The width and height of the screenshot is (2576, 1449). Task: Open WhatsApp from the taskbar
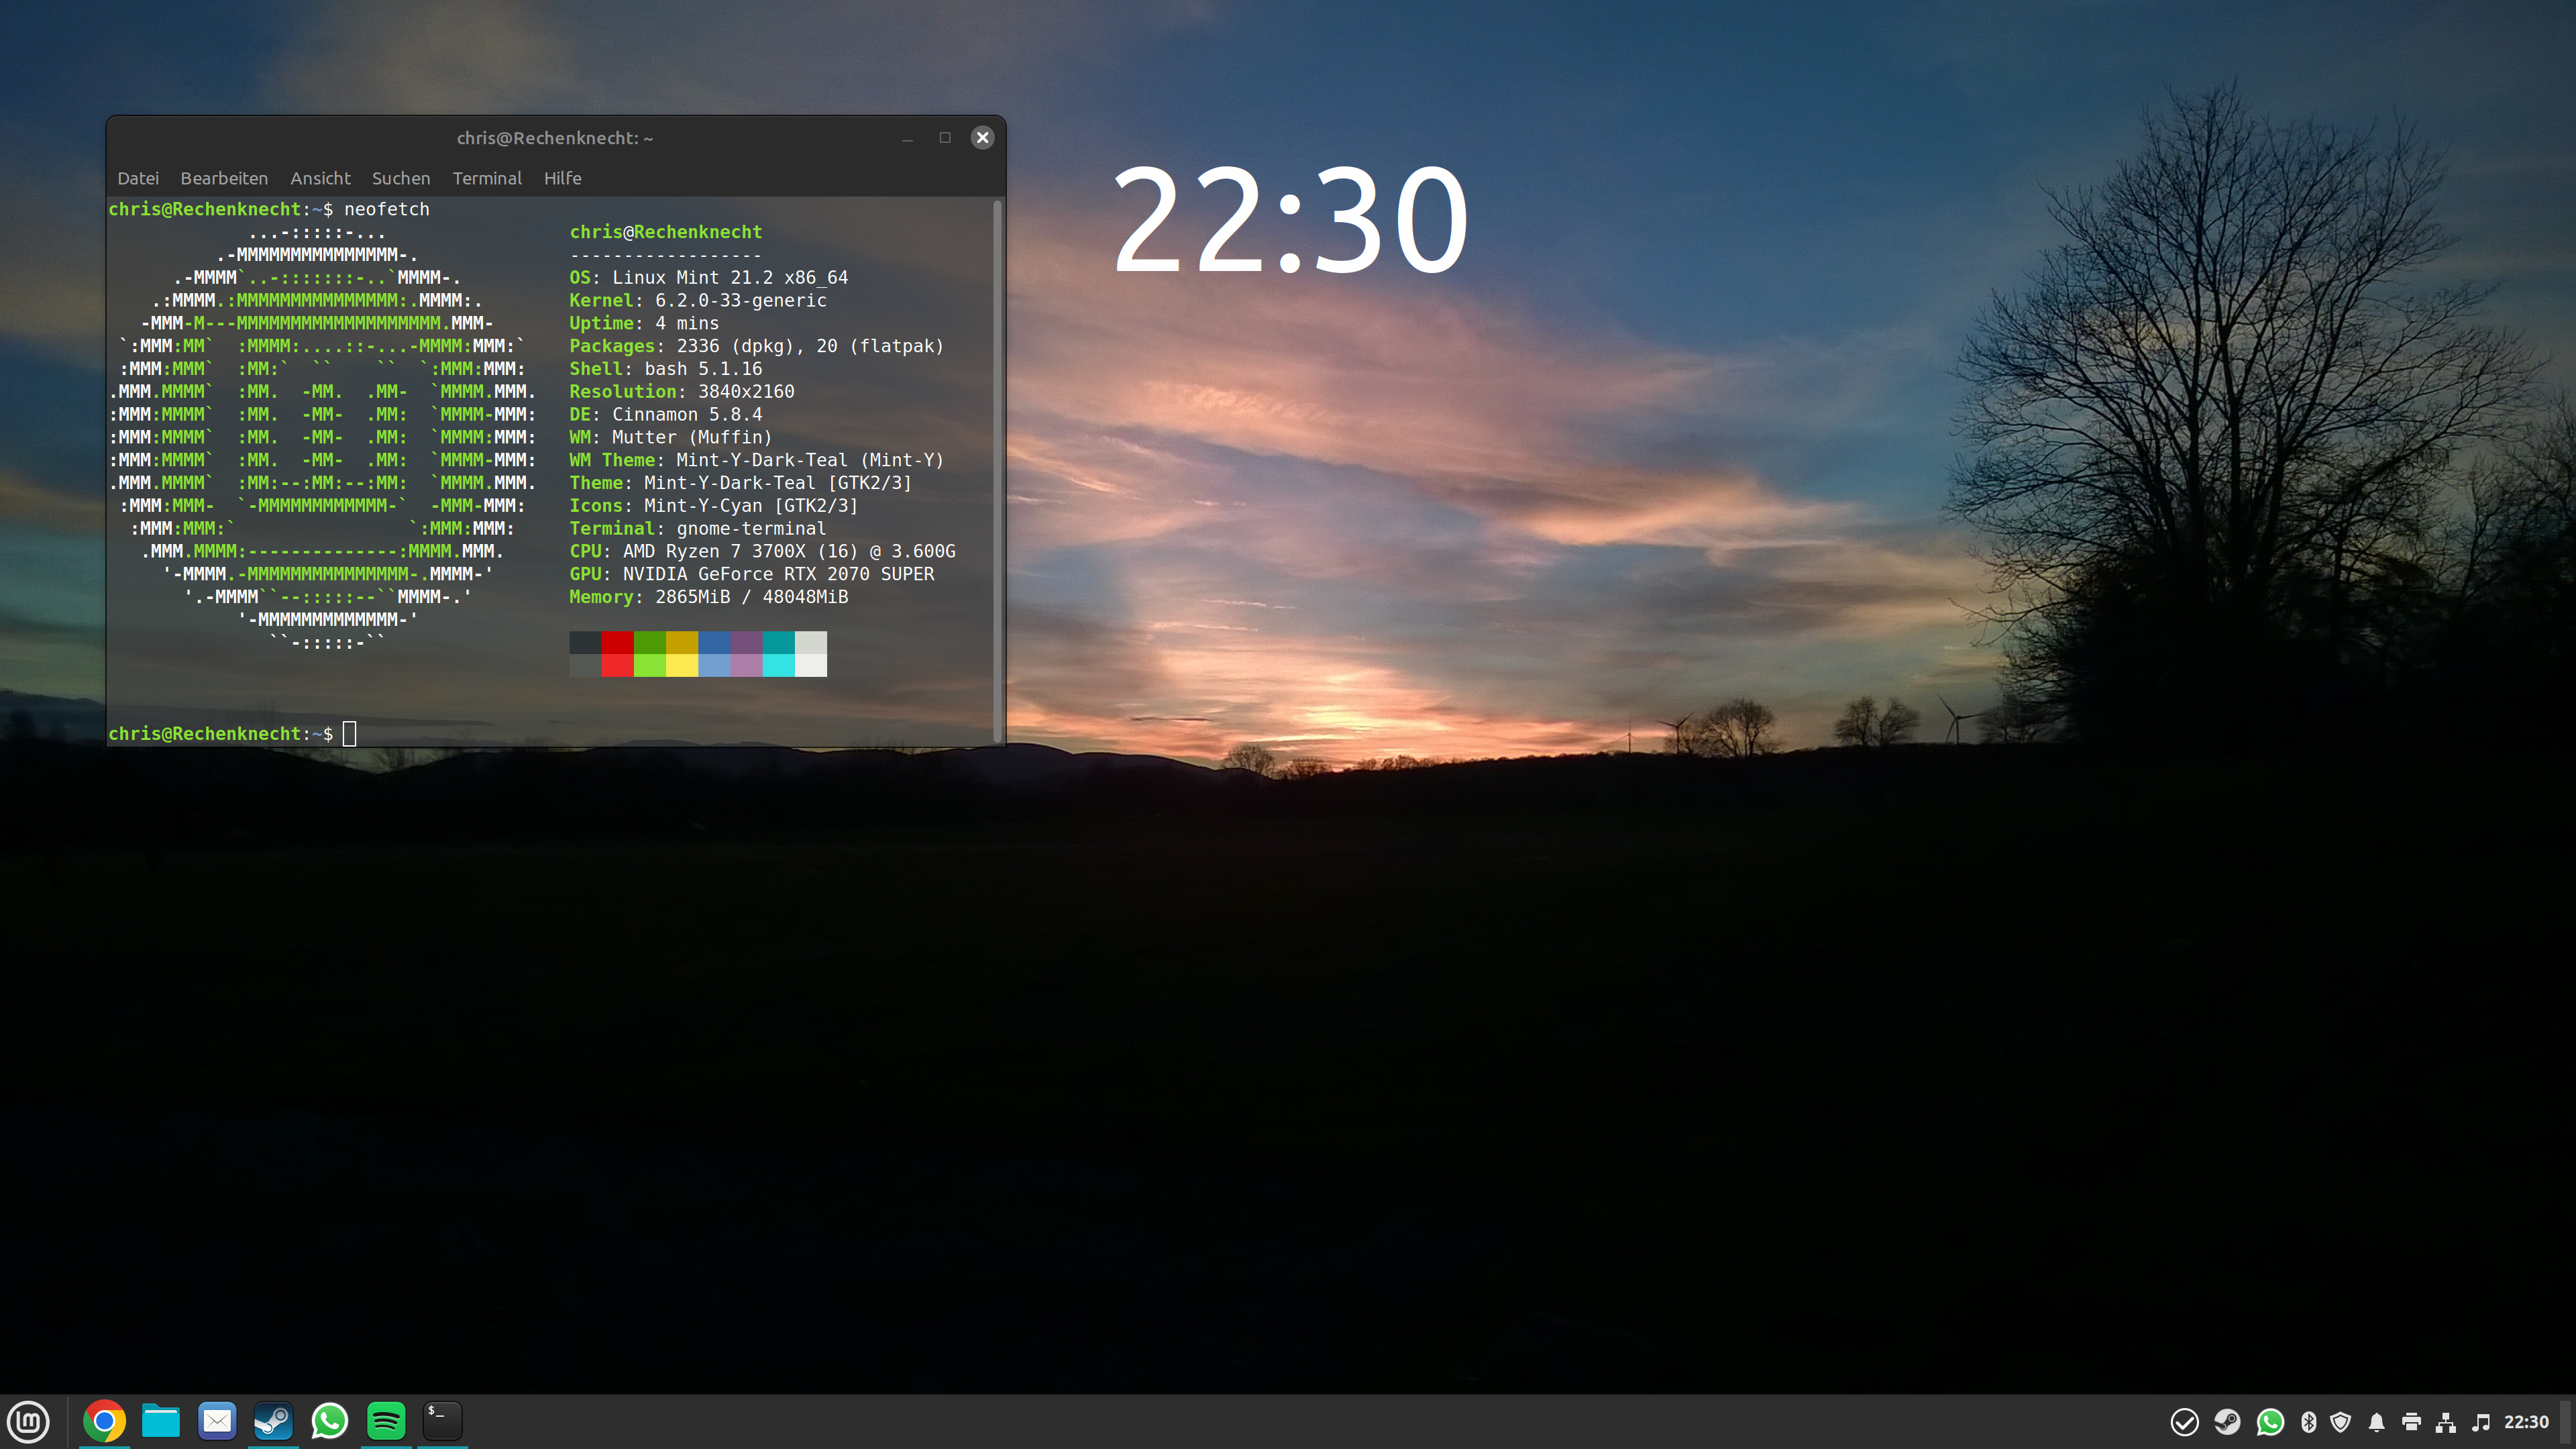pyautogui.click(x=329, y=1421)
